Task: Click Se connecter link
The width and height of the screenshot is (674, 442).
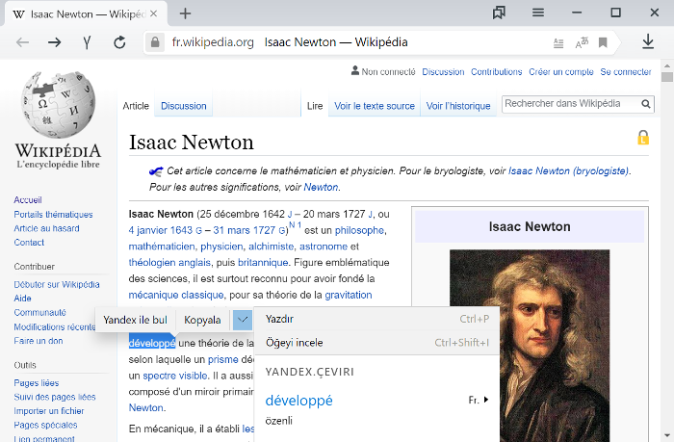Action: (626, 72)
